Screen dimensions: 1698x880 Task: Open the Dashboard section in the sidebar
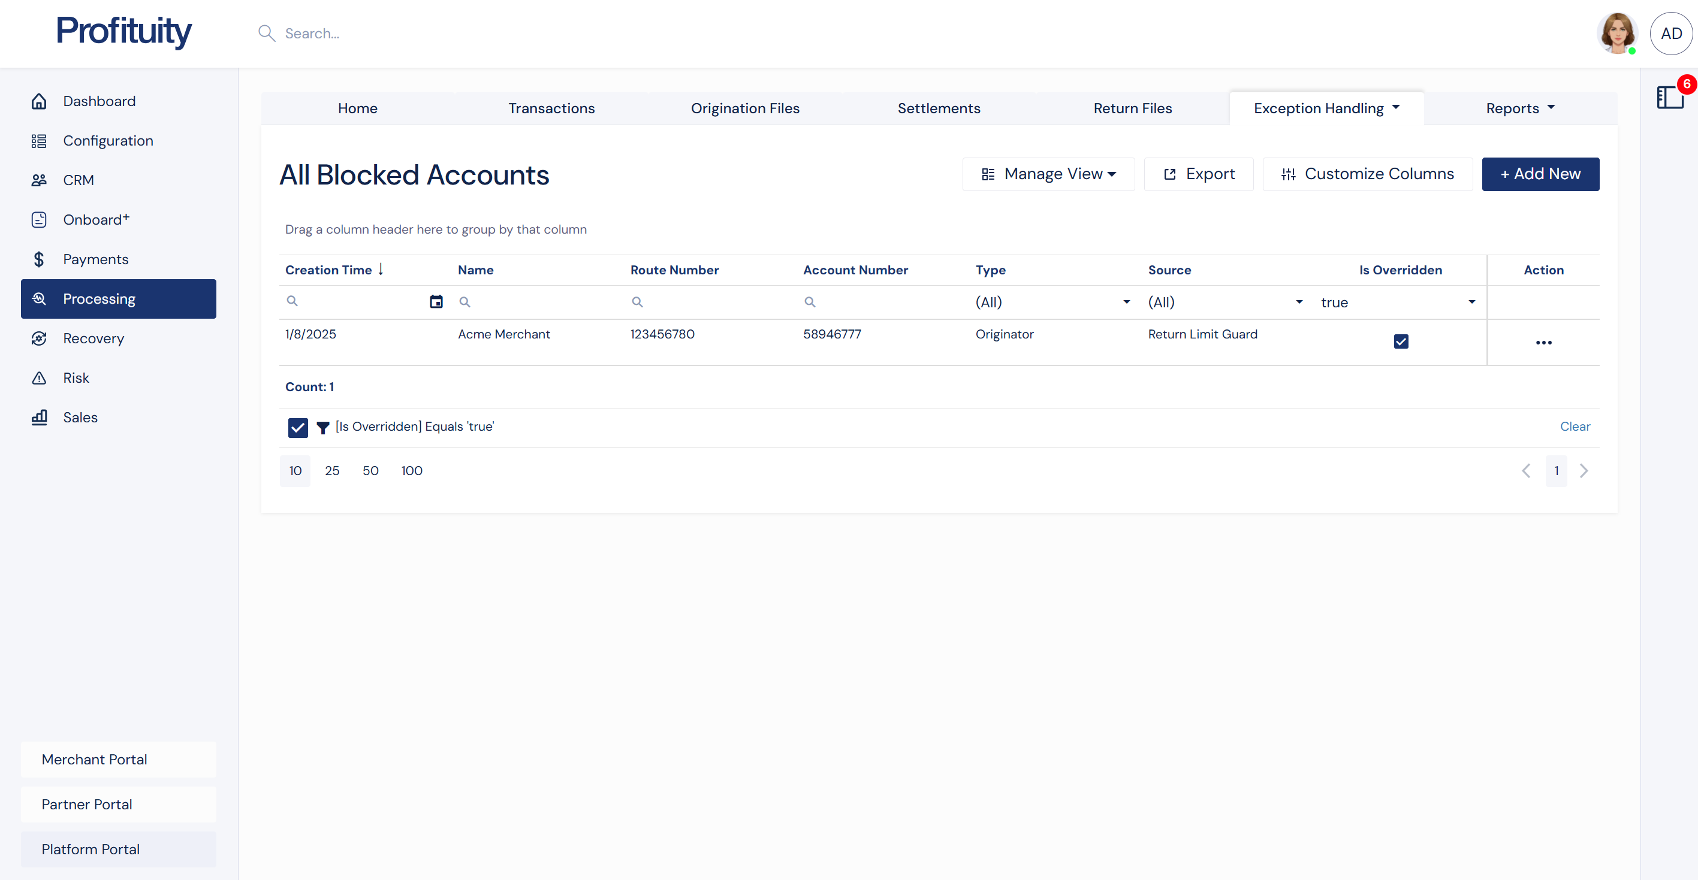click(x=99, y=101)
